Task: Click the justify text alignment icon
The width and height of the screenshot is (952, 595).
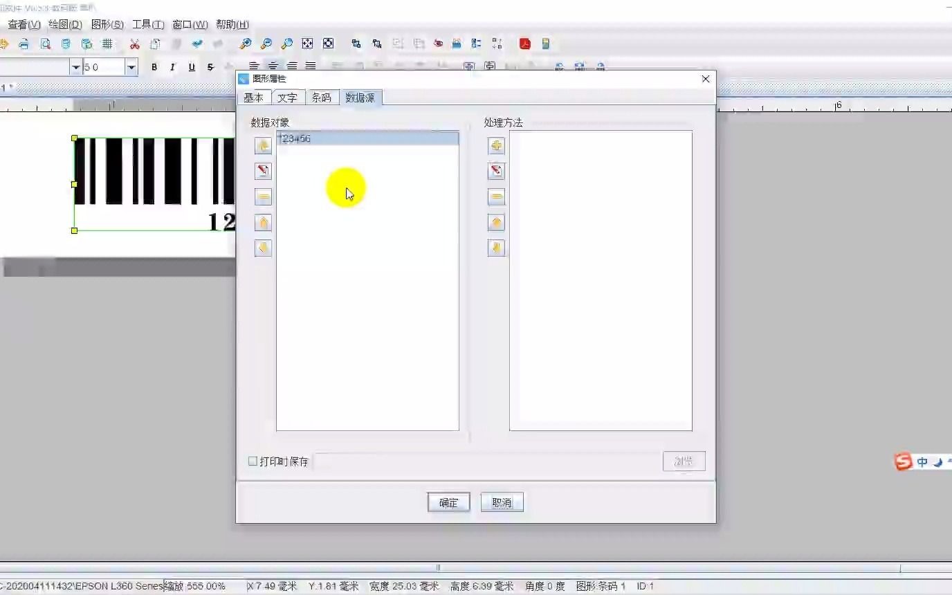Action: coord(311,66)
